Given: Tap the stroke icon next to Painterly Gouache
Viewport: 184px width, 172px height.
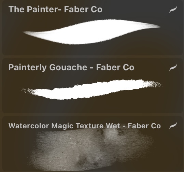Looking at the screenshot, I should point(173,68).
